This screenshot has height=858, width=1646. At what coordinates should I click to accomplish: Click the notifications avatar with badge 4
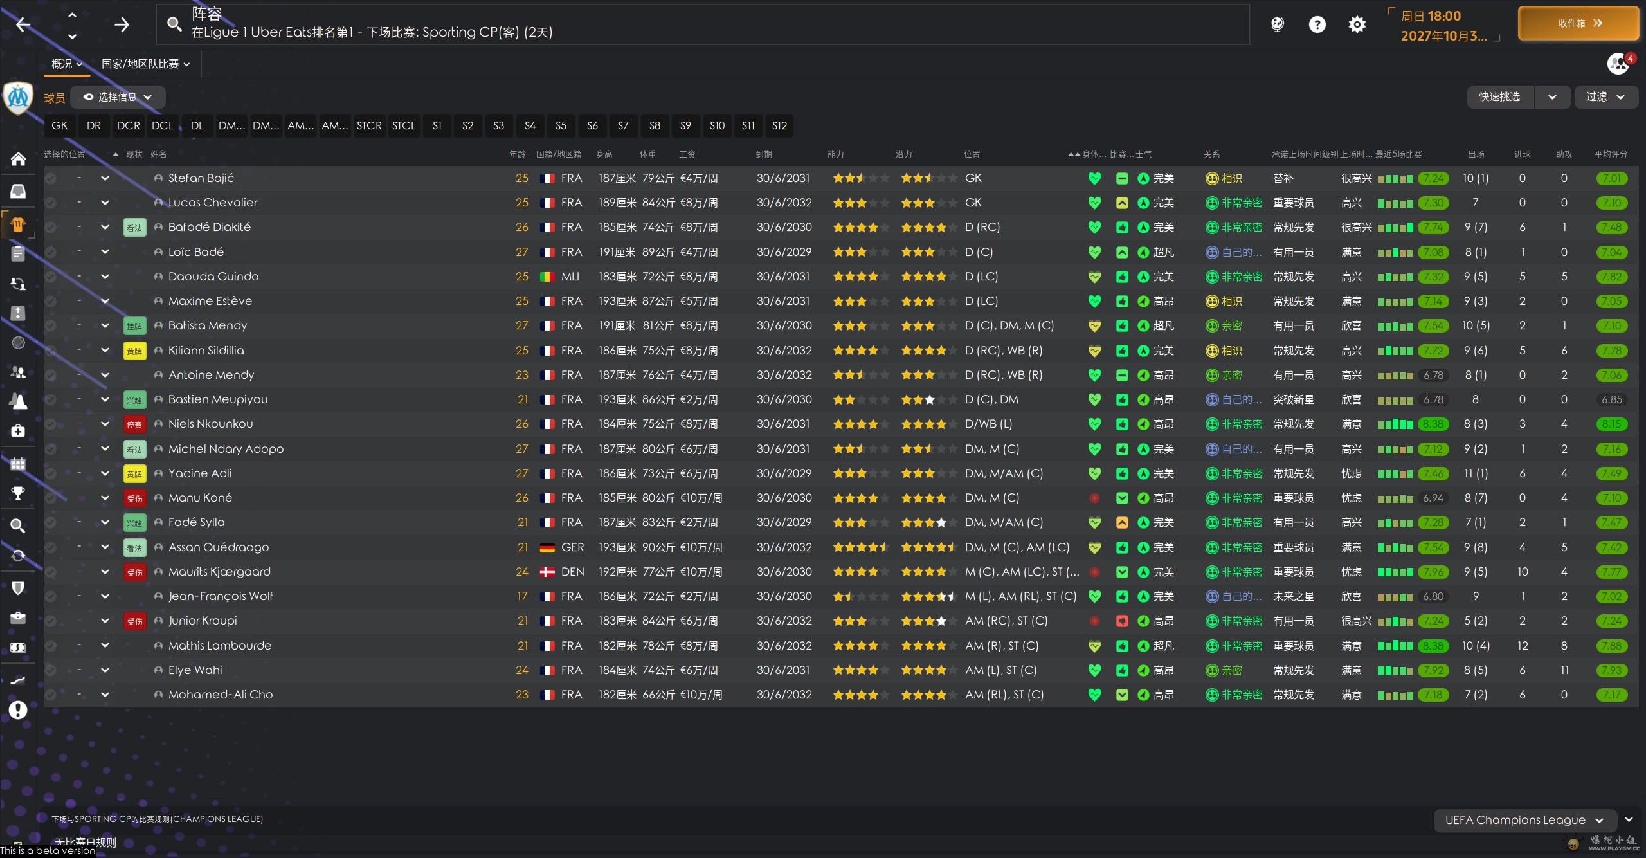coord(1619,63)
